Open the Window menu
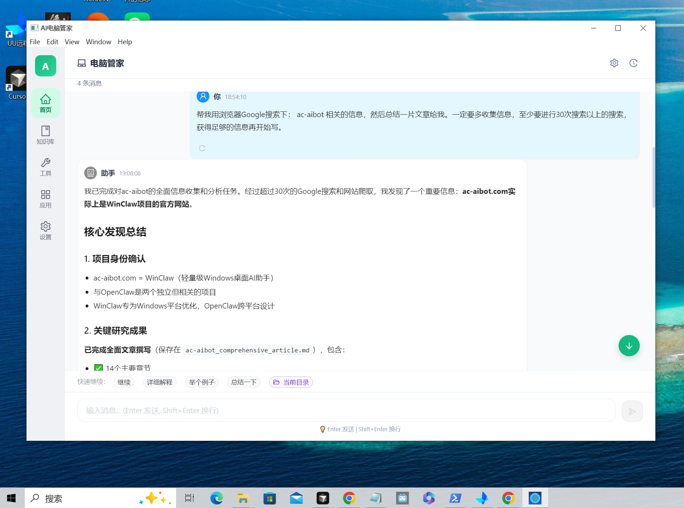Viewport: 684px width, 508px height. (98, 42)
